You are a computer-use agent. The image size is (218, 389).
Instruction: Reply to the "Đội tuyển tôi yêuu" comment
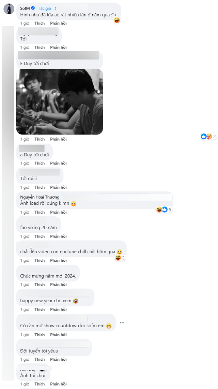58,359
